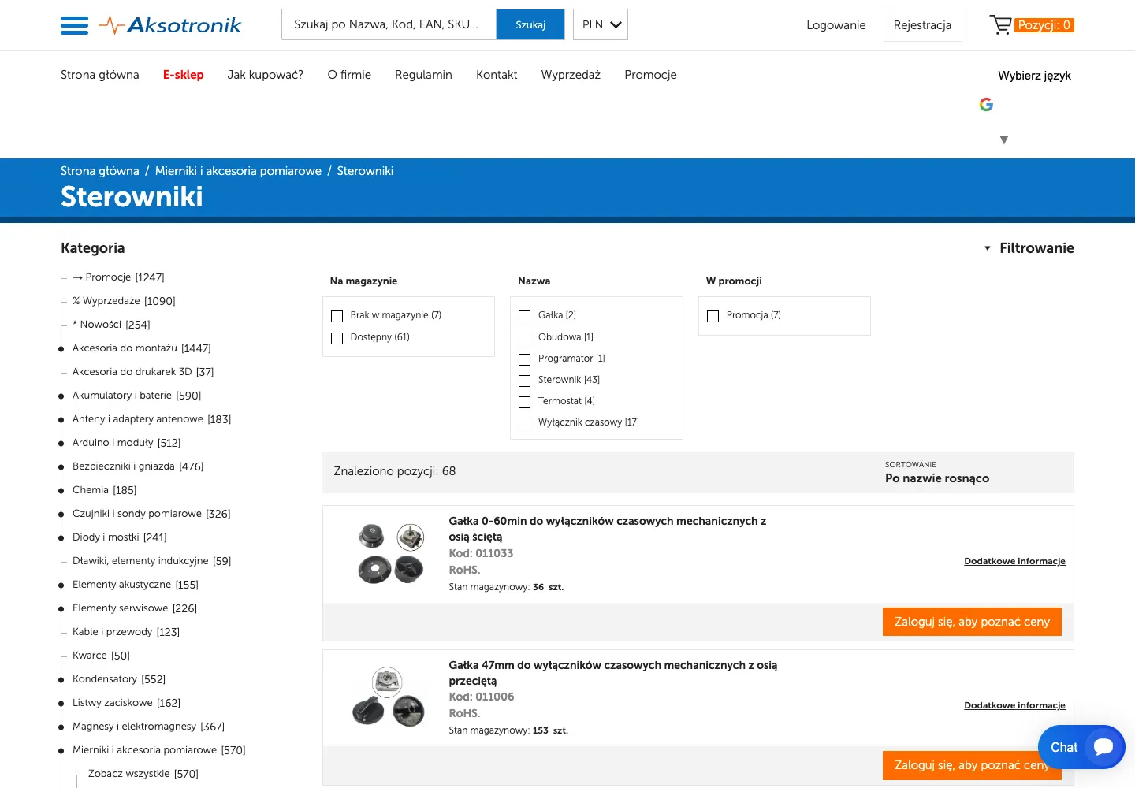Click the Google translate icon

click(x=986, y=104)
